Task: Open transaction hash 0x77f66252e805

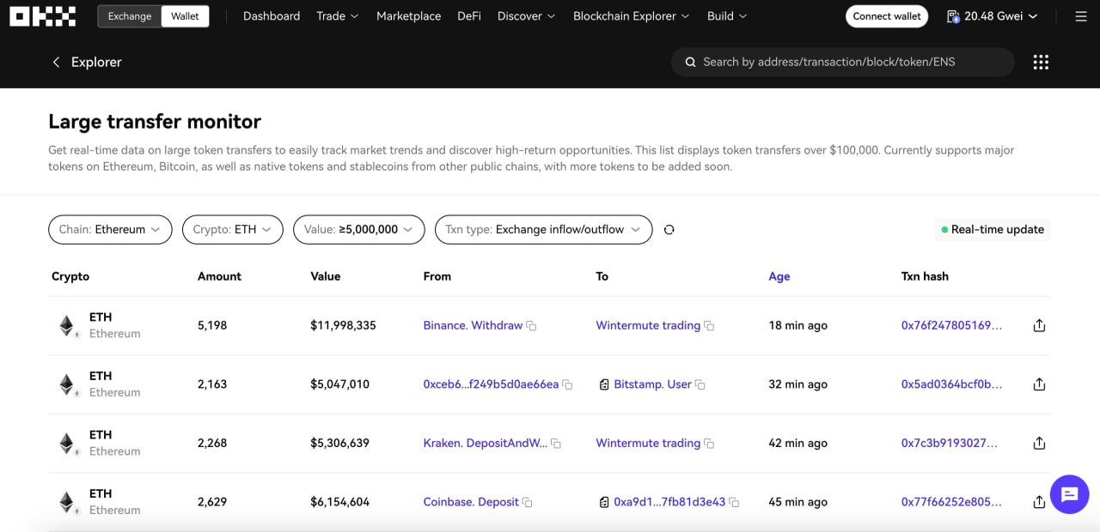Action: [951, 502]
